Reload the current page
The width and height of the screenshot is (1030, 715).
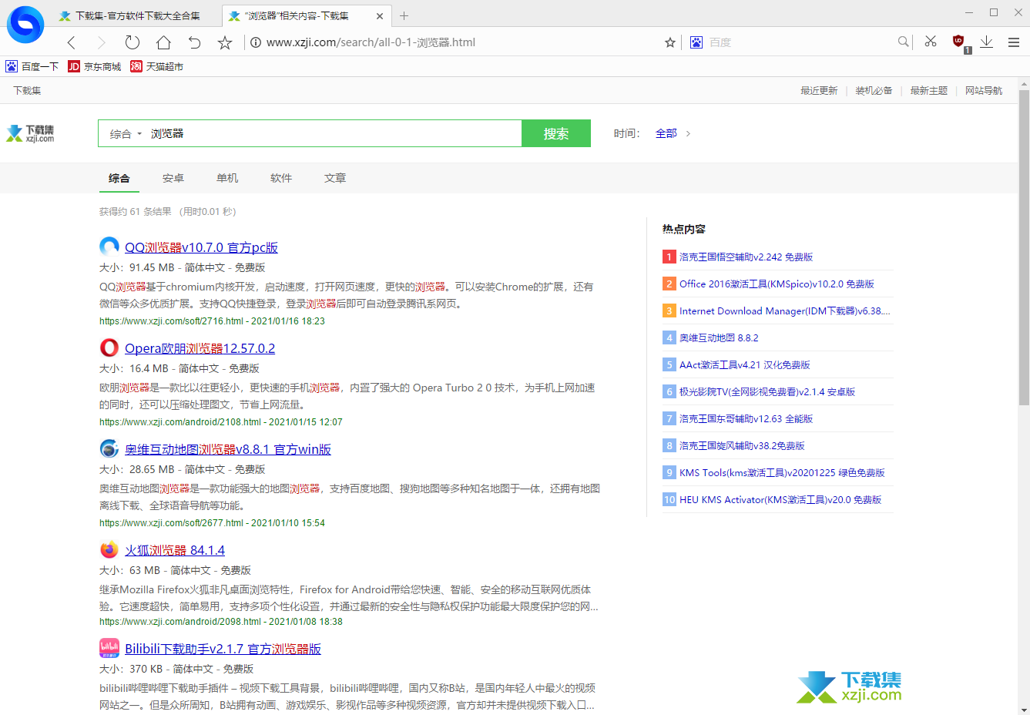pyautogui.click(x=133, y=42)
